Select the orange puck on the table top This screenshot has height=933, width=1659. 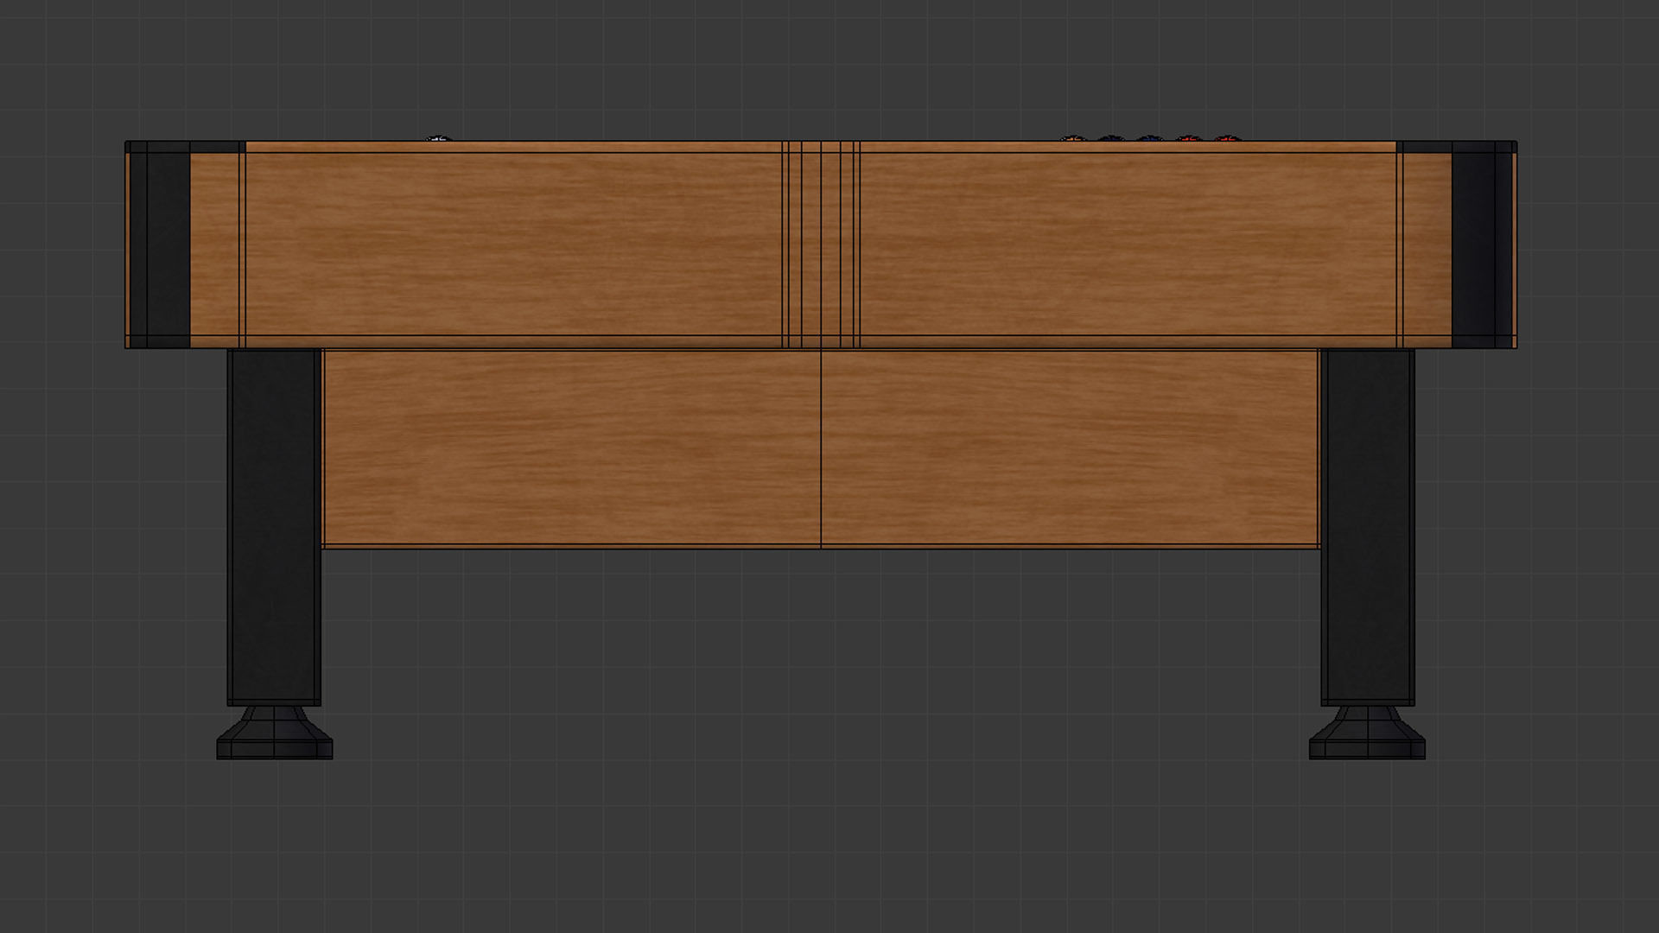pos(1072,138)
